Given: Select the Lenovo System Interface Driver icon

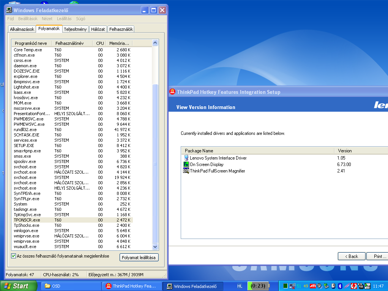Looking at the screenshot, I should (186, 158).
